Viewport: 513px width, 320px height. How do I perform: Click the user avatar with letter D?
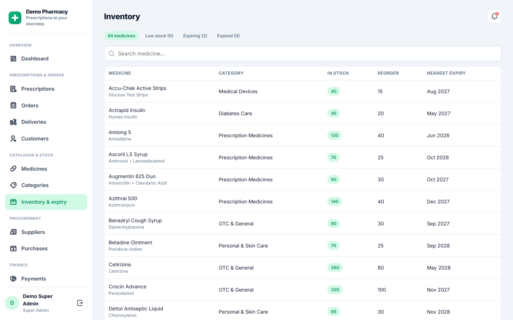[12, 303]
